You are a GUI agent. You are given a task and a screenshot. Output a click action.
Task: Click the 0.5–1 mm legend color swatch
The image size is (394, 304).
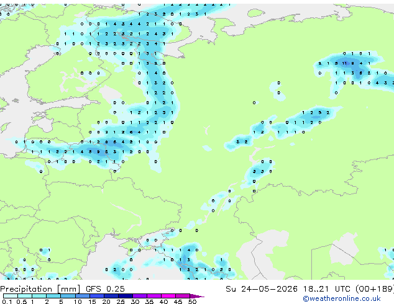[x=25, y=296]
